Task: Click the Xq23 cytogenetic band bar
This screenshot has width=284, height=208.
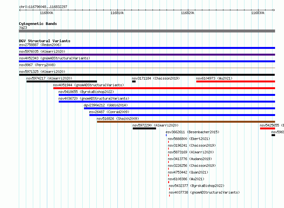Action: (147, 31)
